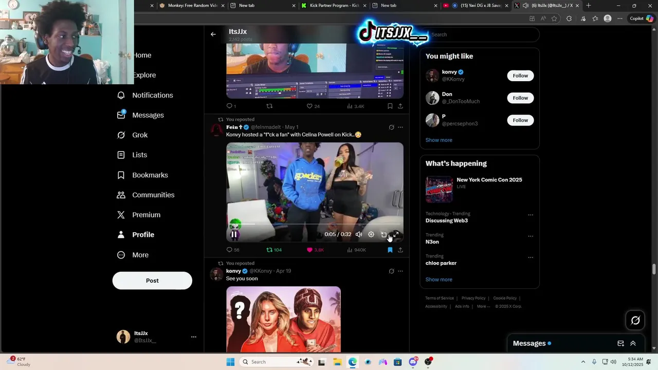The width and height of the screenshot is (658, 370).
Task: Open Notifications in sidebar
Action: (145, 95)
